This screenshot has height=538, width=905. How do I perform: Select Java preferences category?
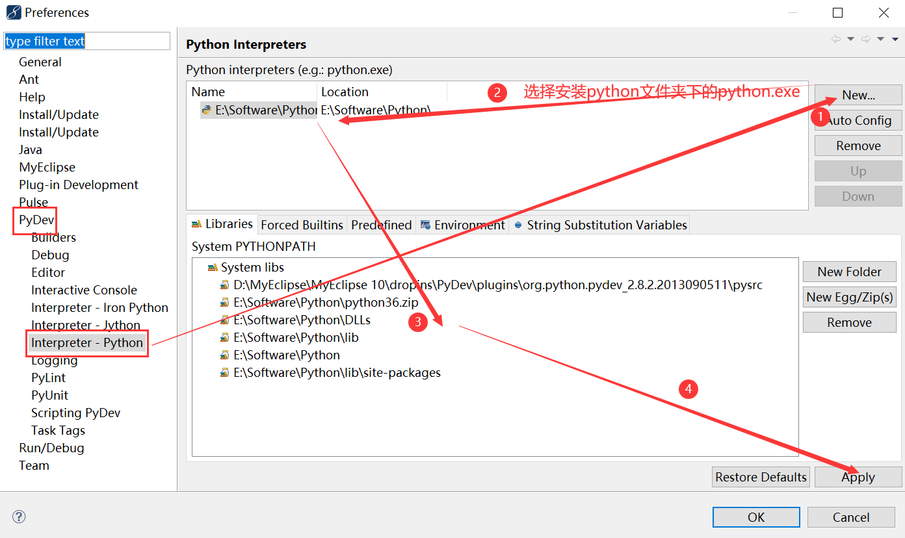pyautogui.click(x=31, y=149)
